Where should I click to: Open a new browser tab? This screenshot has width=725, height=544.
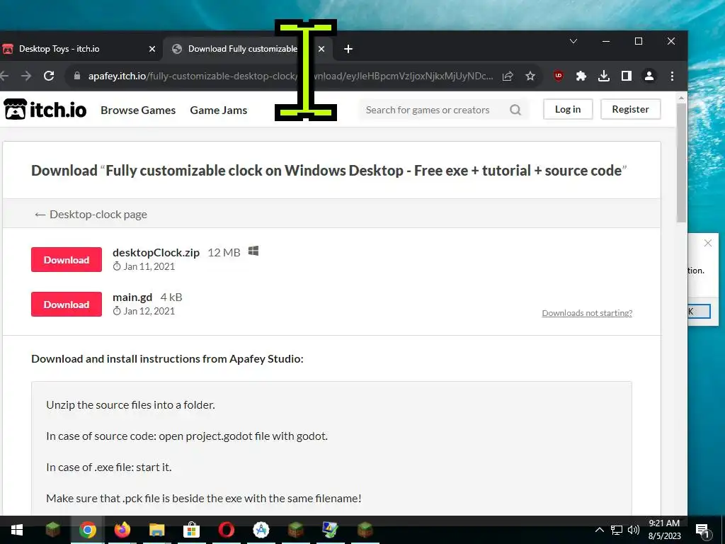point(348,49)
